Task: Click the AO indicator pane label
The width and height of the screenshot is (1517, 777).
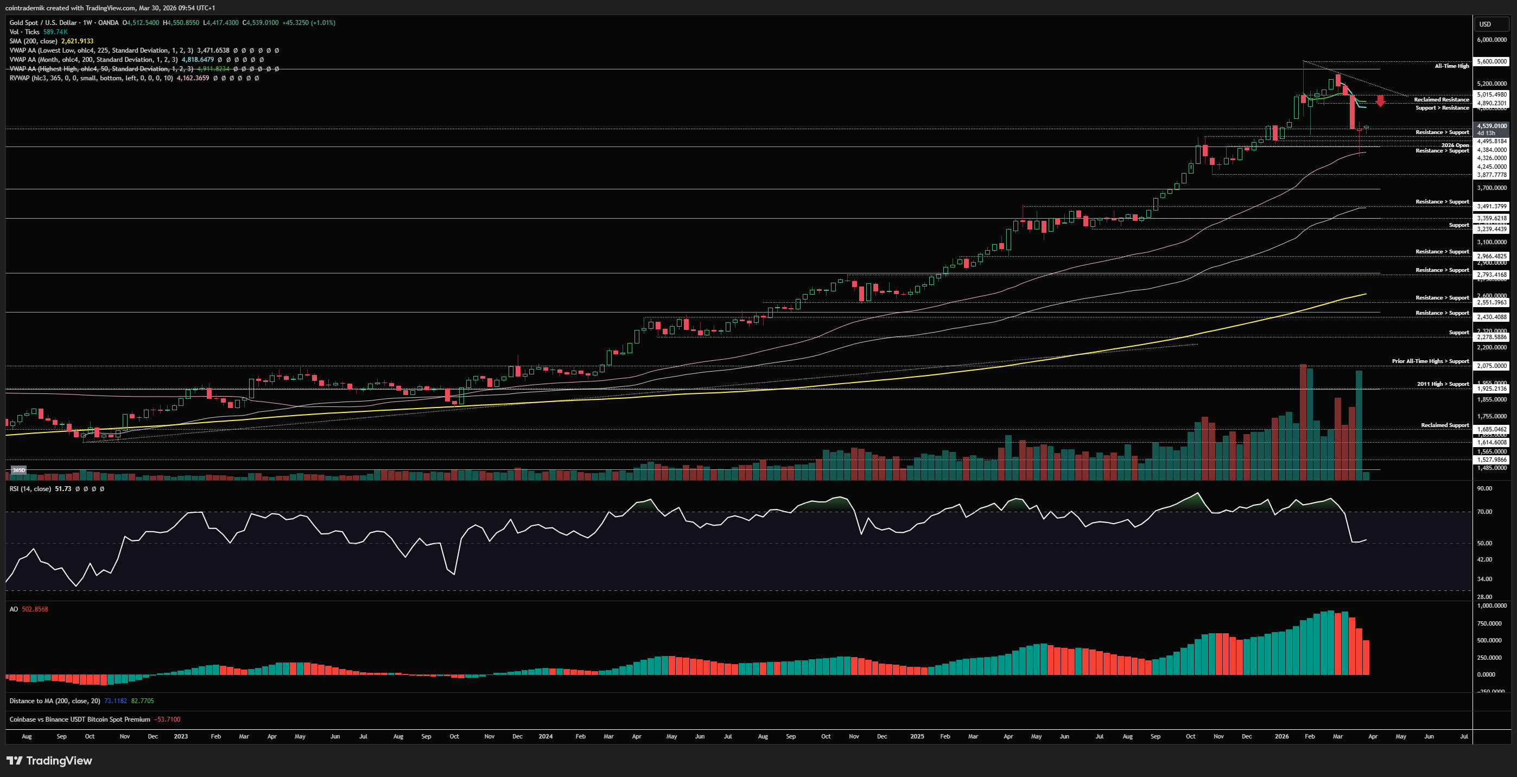Action: click(14, 609)
